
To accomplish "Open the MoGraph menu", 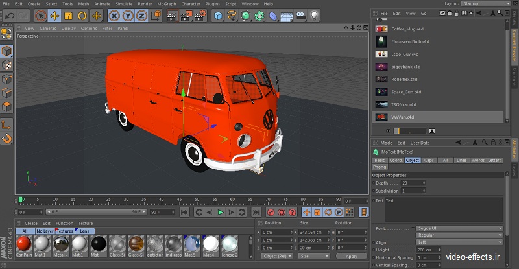I will [x=167, y=4].
